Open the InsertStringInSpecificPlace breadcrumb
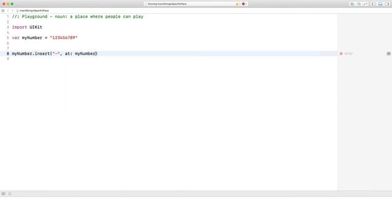 pyautogui.click(x=32, y=11)
